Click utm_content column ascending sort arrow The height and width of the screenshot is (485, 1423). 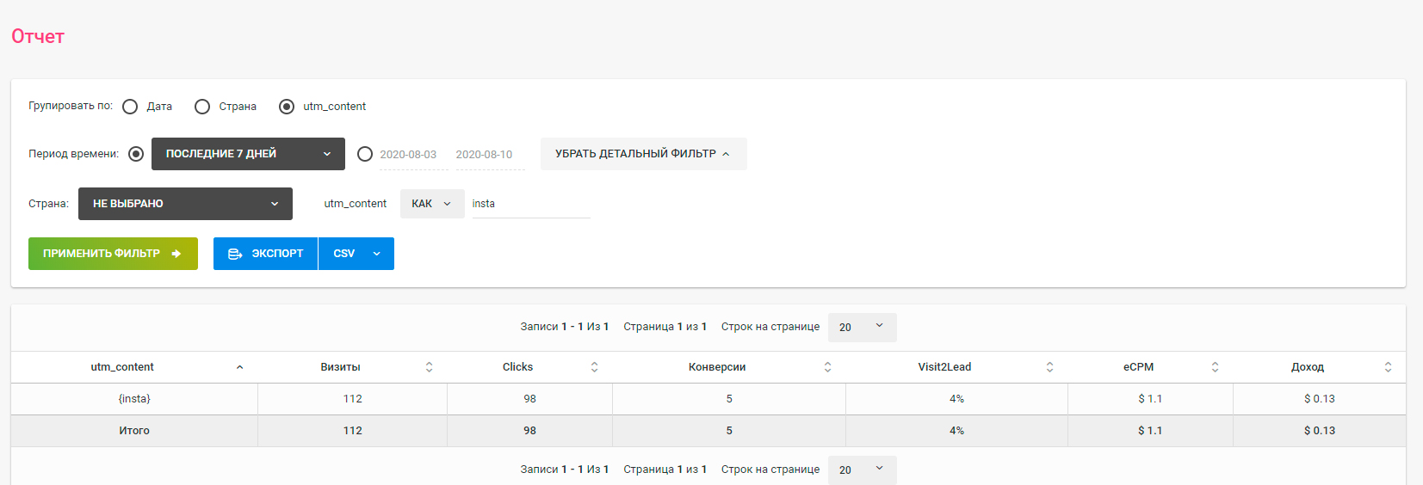tap(239, 367)
